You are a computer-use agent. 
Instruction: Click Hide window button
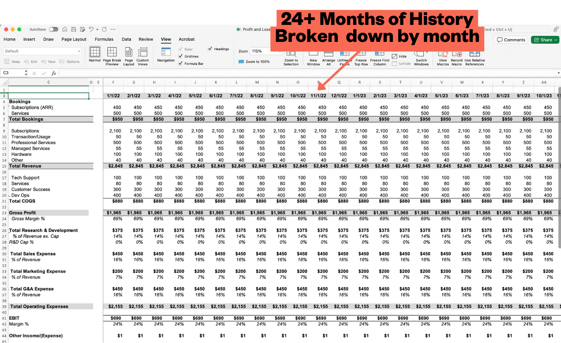pos(399,56)
